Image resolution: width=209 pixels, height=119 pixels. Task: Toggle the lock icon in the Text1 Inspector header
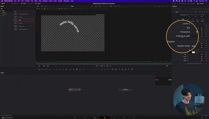click(x=205, y=12)
